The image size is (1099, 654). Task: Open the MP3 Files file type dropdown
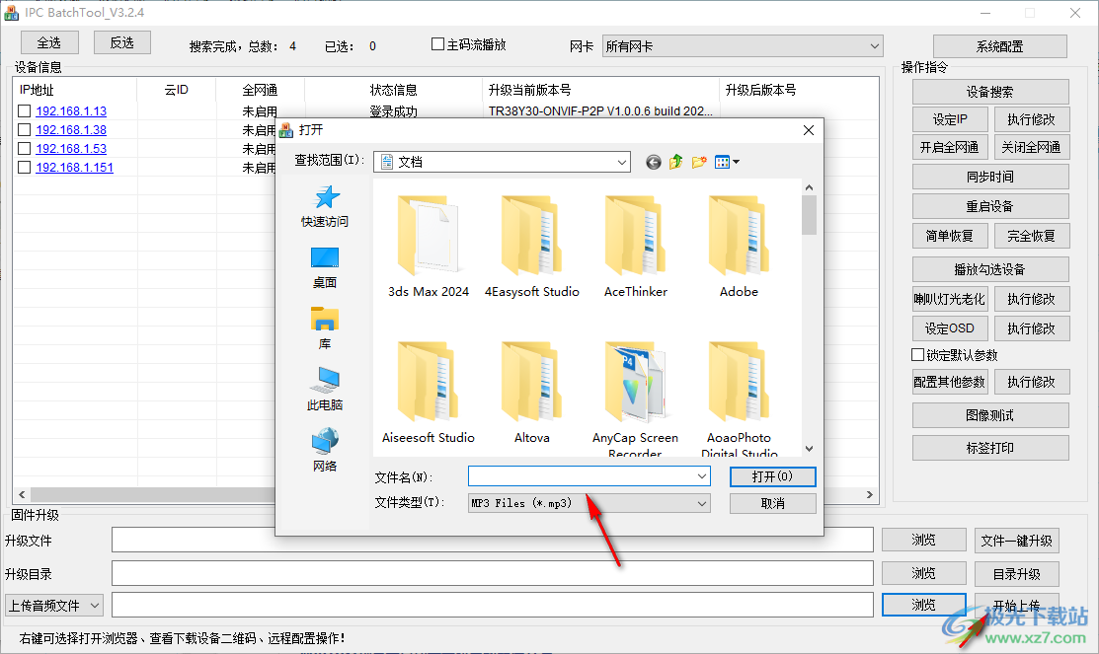pos(702,503)
